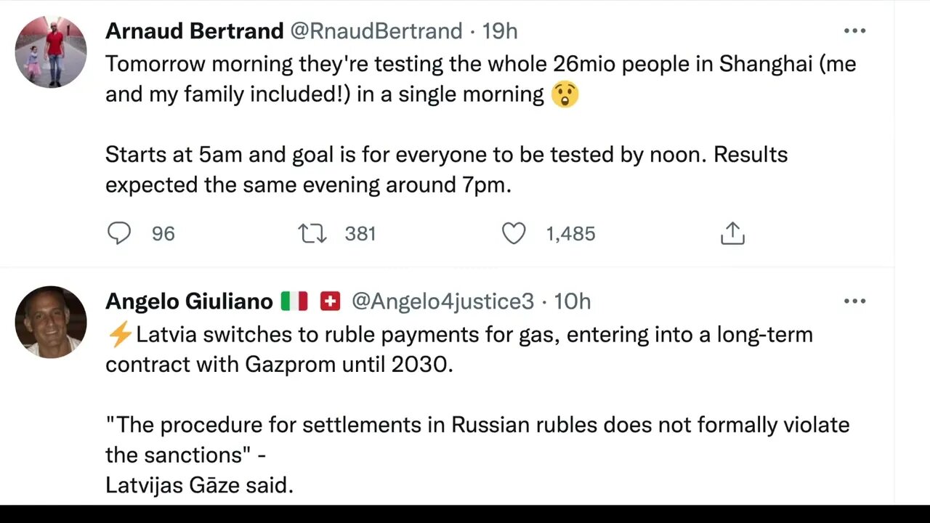Image resolution: width=930 pixels, height=523 pixels.
Task: Click the Swiss flag emoji beside Angelo Giuliano
Action: pyautogui.click(x=330, y=301)
